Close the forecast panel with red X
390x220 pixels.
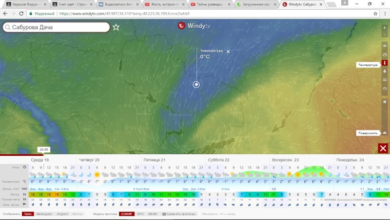pyautogui.click(x=383, y=148)
